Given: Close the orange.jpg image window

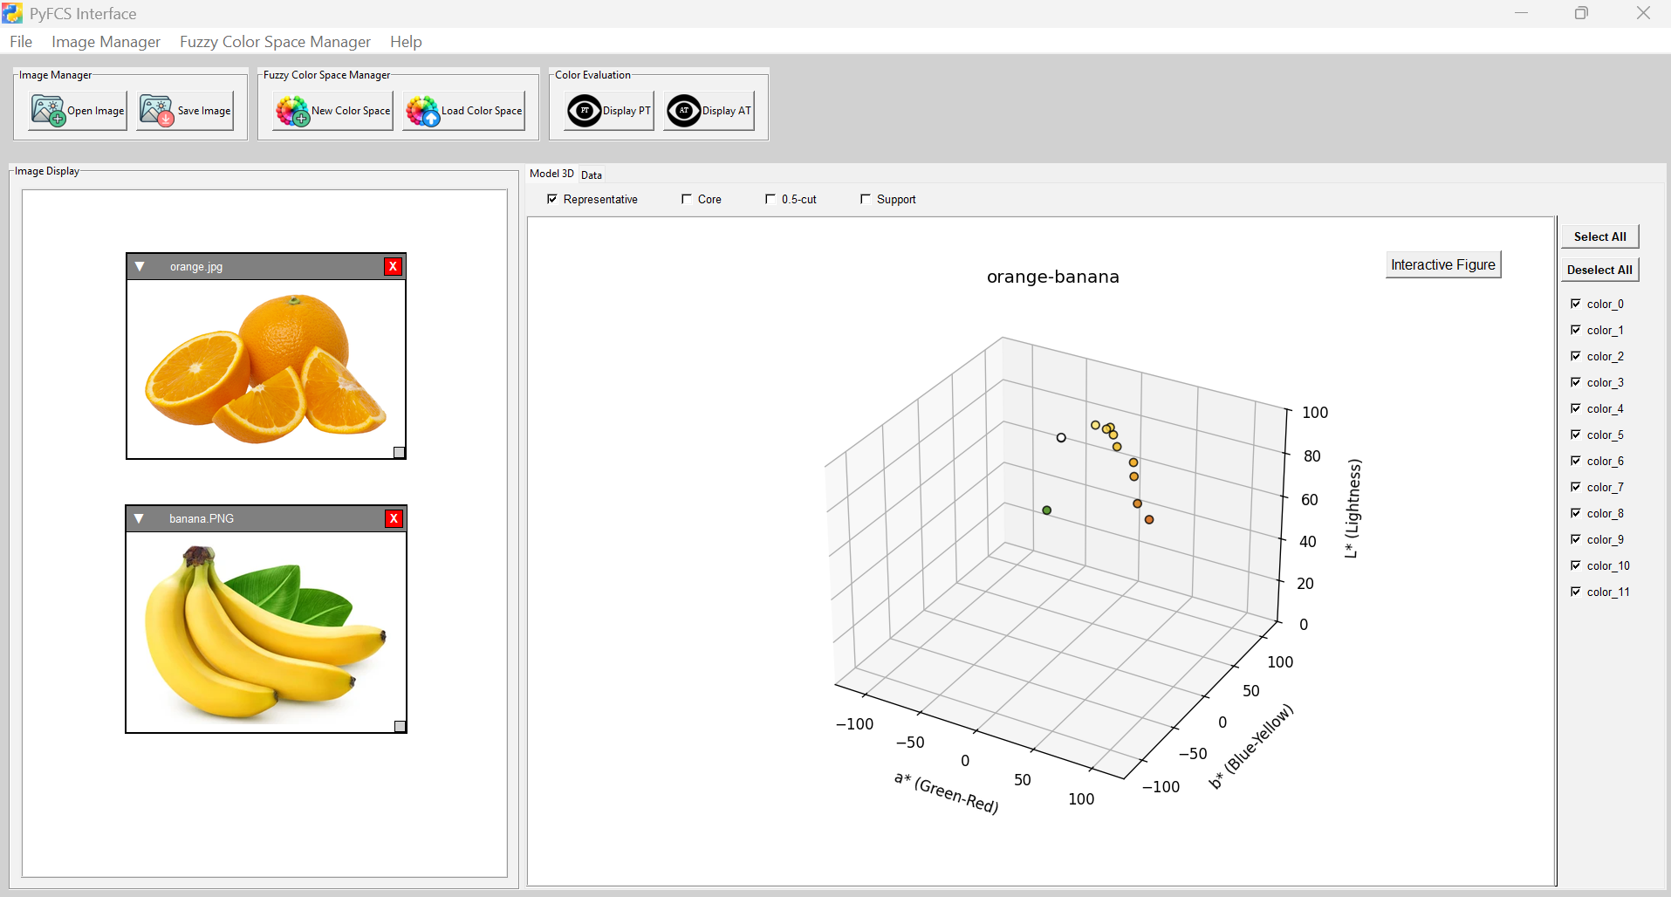Looking at the screenshot, I should [x=393, y=266].
